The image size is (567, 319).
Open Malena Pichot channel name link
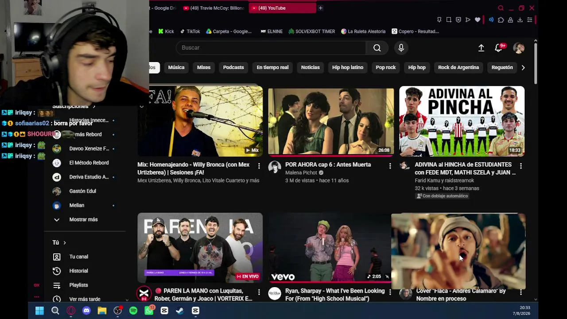(x=301, y=173)
